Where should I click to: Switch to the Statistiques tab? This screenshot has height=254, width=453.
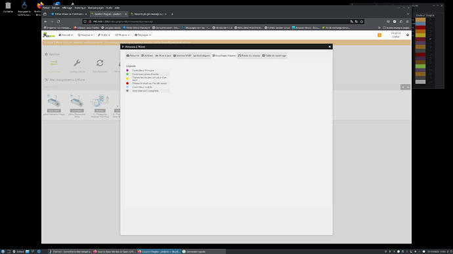coord(202,56)
